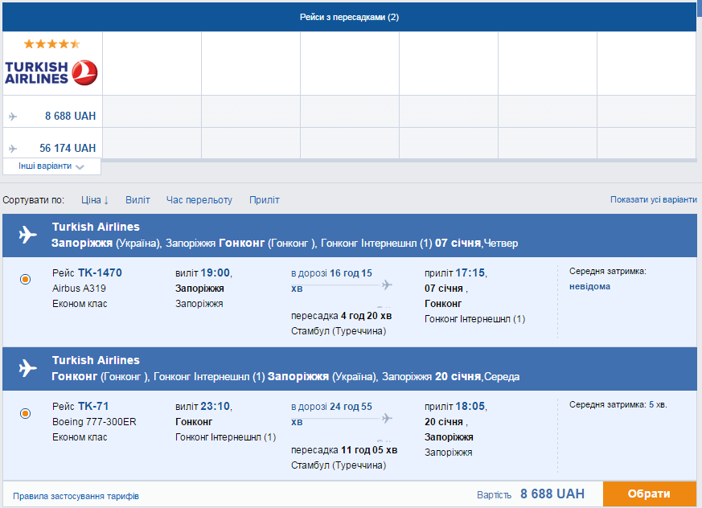Click arrival time 18:05
The width and height of the screenshot is (702, 508).
pos(470,406)
